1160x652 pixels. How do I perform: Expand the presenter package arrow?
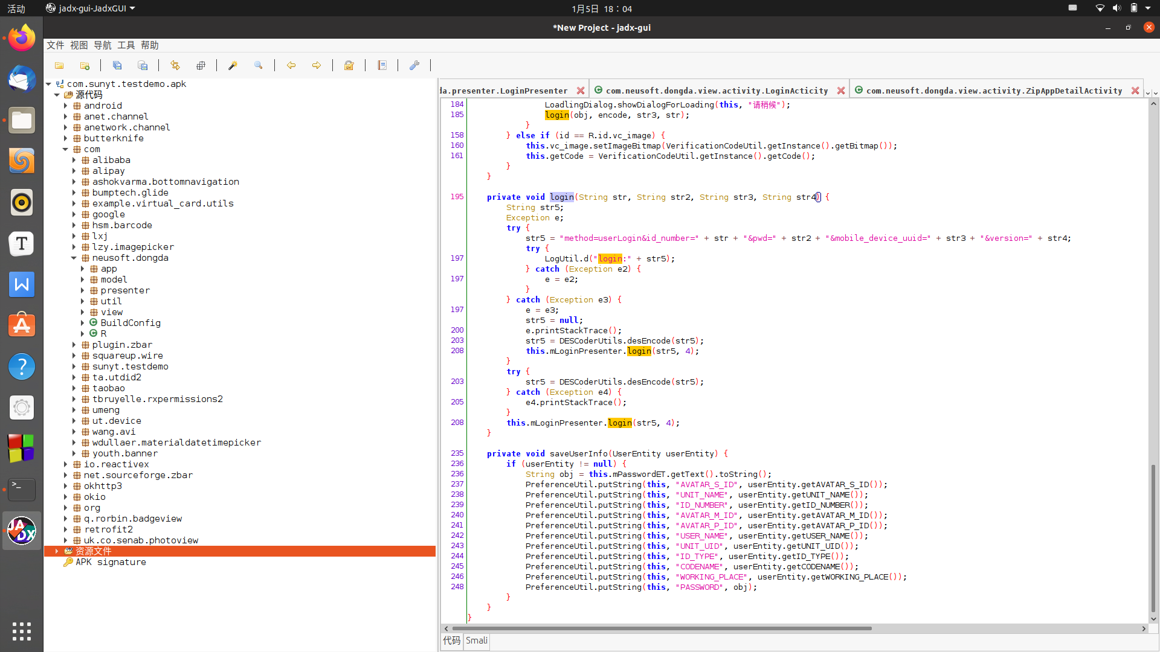[x=83, y=290]
